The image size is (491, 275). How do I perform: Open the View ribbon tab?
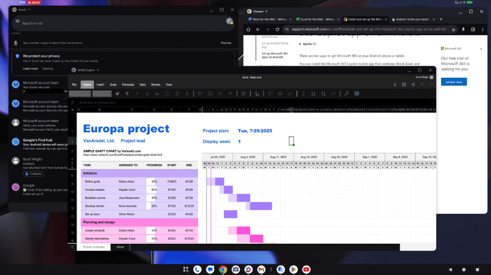(x=169, y=85)
